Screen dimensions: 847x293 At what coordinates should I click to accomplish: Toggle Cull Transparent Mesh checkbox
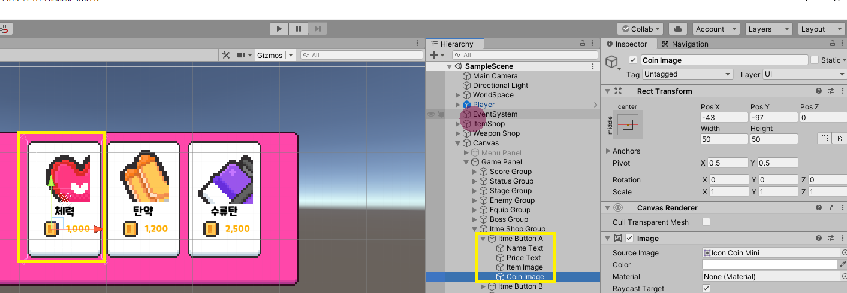tap(706, 222)
